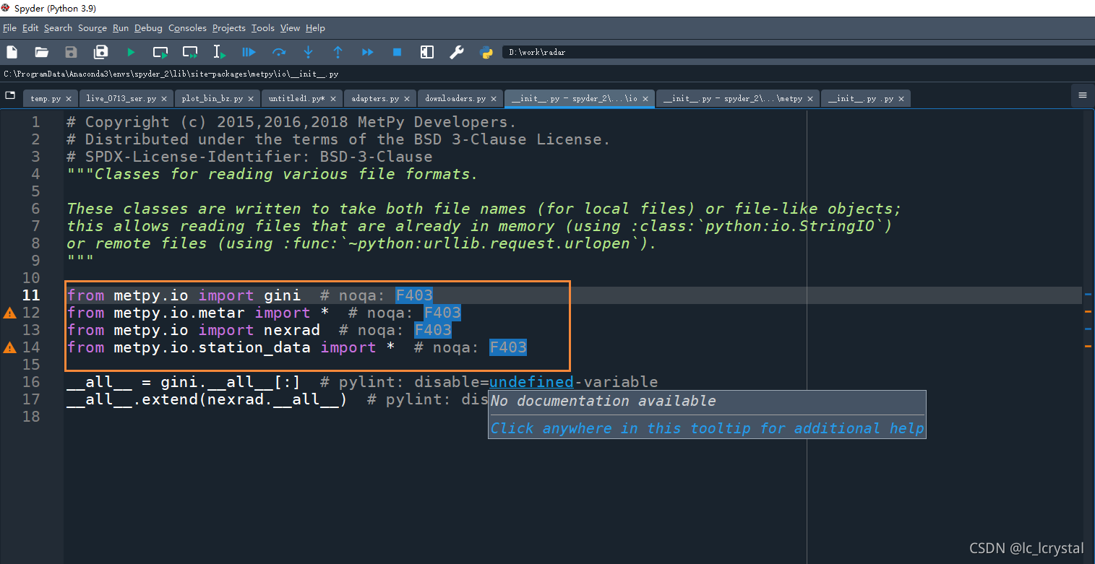Open the Search menu
Image resolution: width=1095 pixels, height=564 pixels.
pyautogui.click(x=58, y=28)
